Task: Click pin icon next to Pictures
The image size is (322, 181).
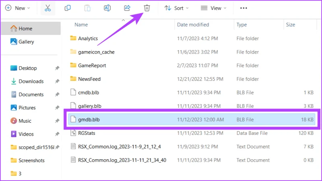Action: 57,107
